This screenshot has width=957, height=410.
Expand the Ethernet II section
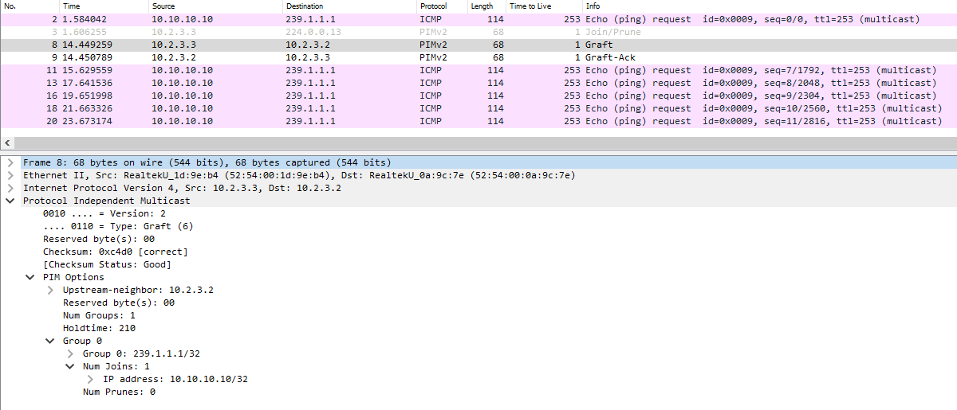pos(10,175)
